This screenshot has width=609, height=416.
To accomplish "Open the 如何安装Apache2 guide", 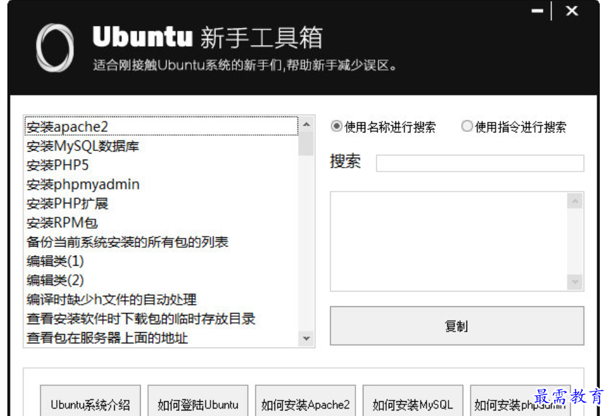I will (305, 402).
